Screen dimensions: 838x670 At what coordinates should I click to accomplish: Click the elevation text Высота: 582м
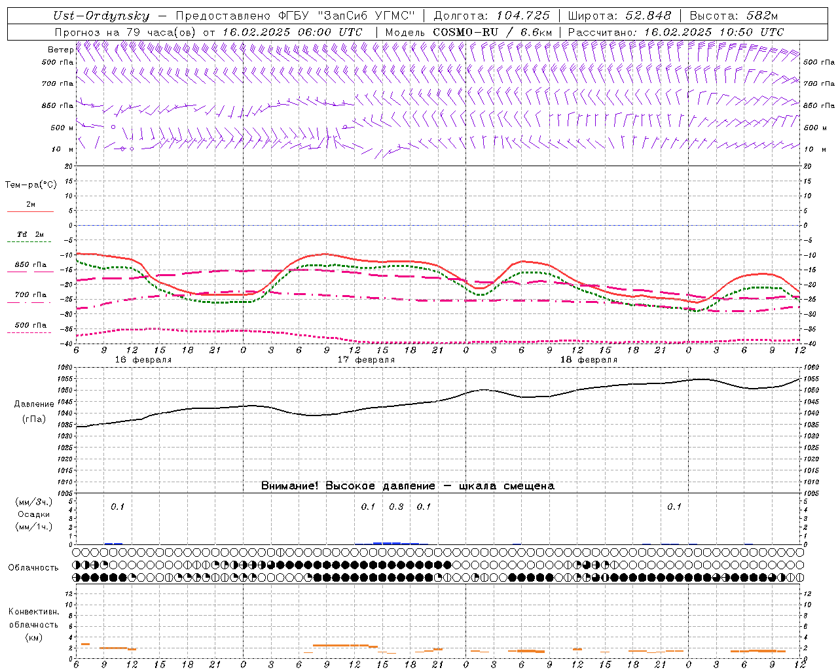[x=733, y=16]
